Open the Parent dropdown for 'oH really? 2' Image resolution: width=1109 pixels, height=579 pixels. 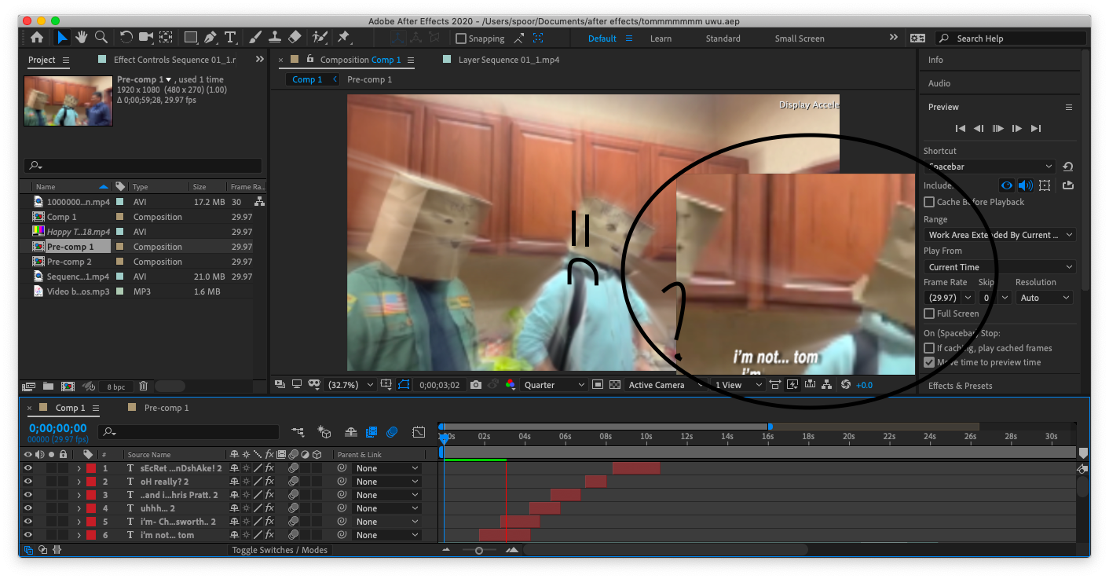point(385,481)
